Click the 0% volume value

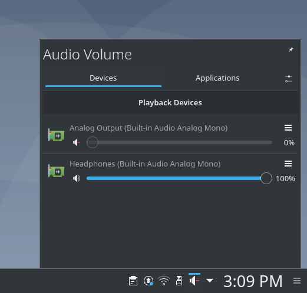289,143
